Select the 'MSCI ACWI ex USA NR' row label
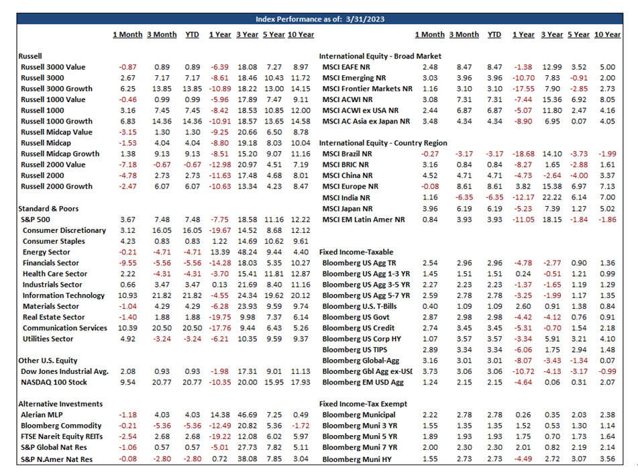 360,110
